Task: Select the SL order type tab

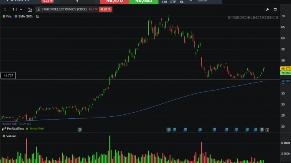Action: coord(182,2)
